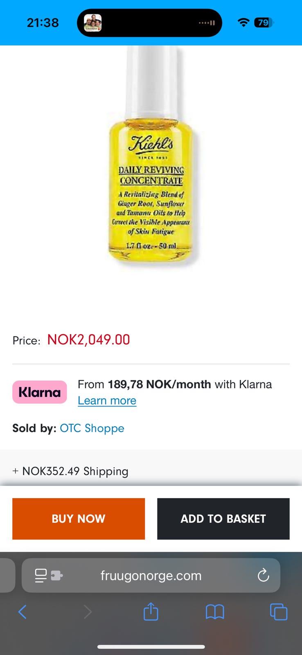Open the OTC Shoppe seller link

pyautogui.click(x=92, y=428)
